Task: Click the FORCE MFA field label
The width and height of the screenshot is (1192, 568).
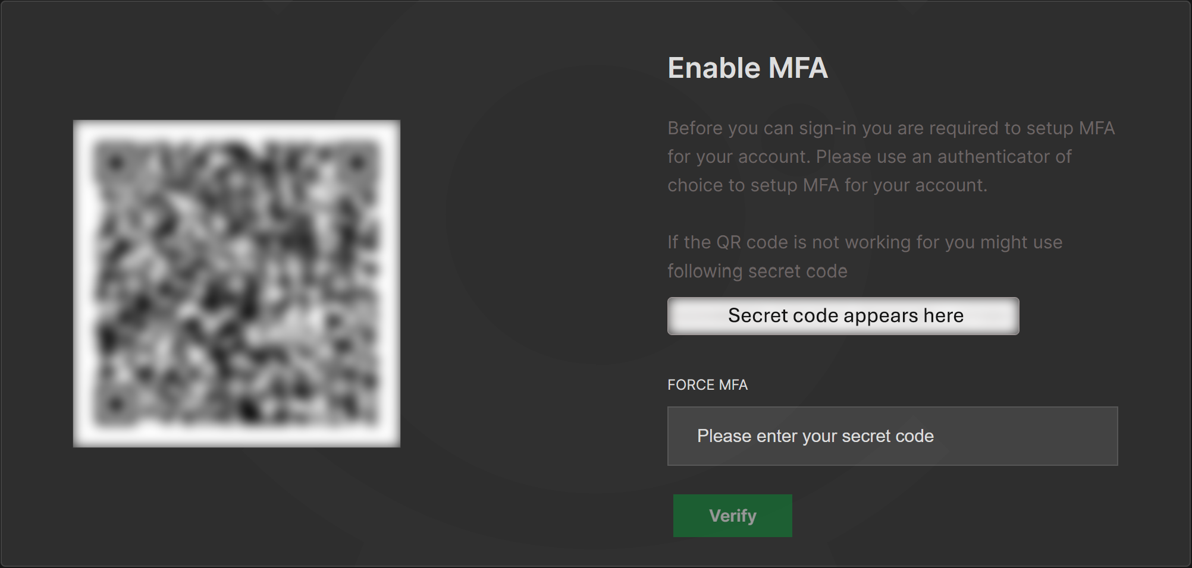Action: click(707, 385)
